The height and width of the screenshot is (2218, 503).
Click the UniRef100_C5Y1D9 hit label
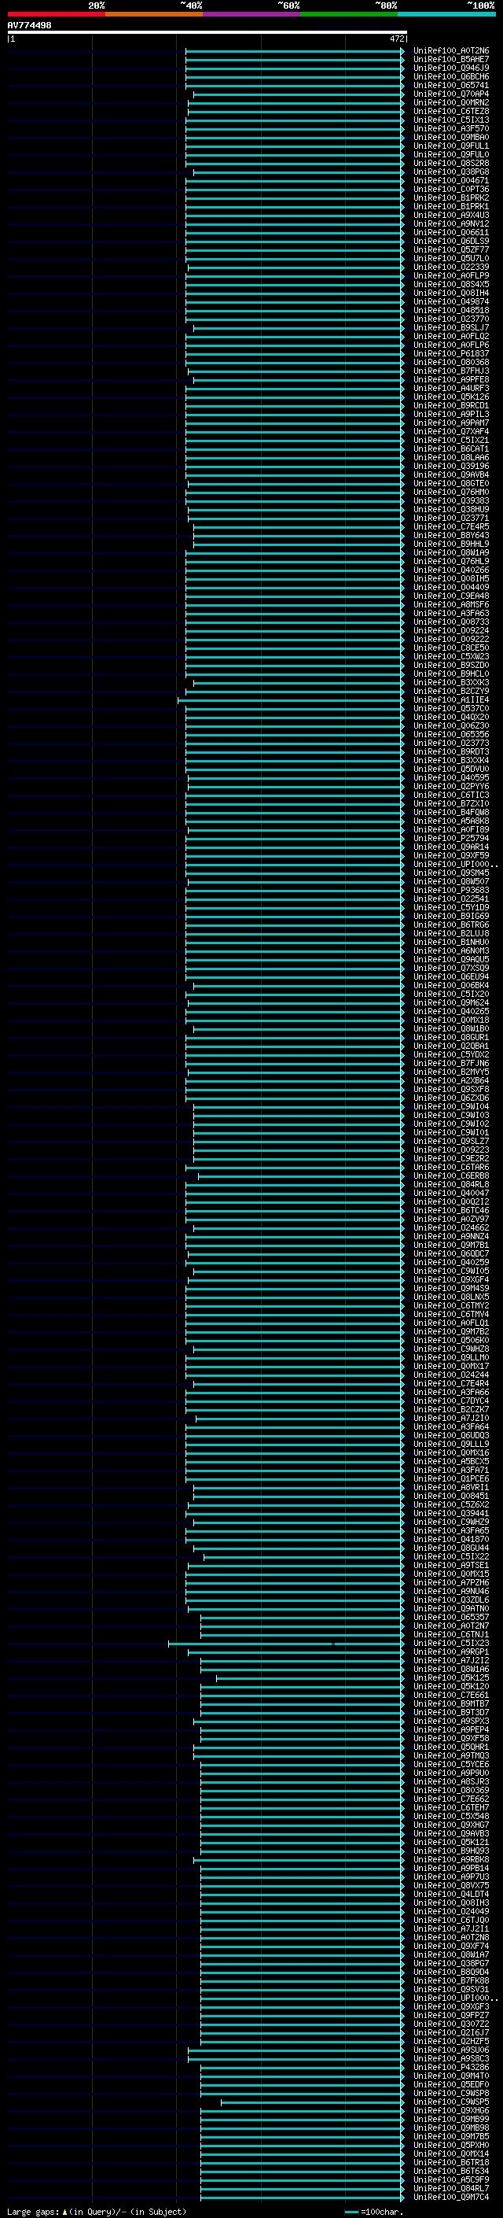click(x=451, y=907)
